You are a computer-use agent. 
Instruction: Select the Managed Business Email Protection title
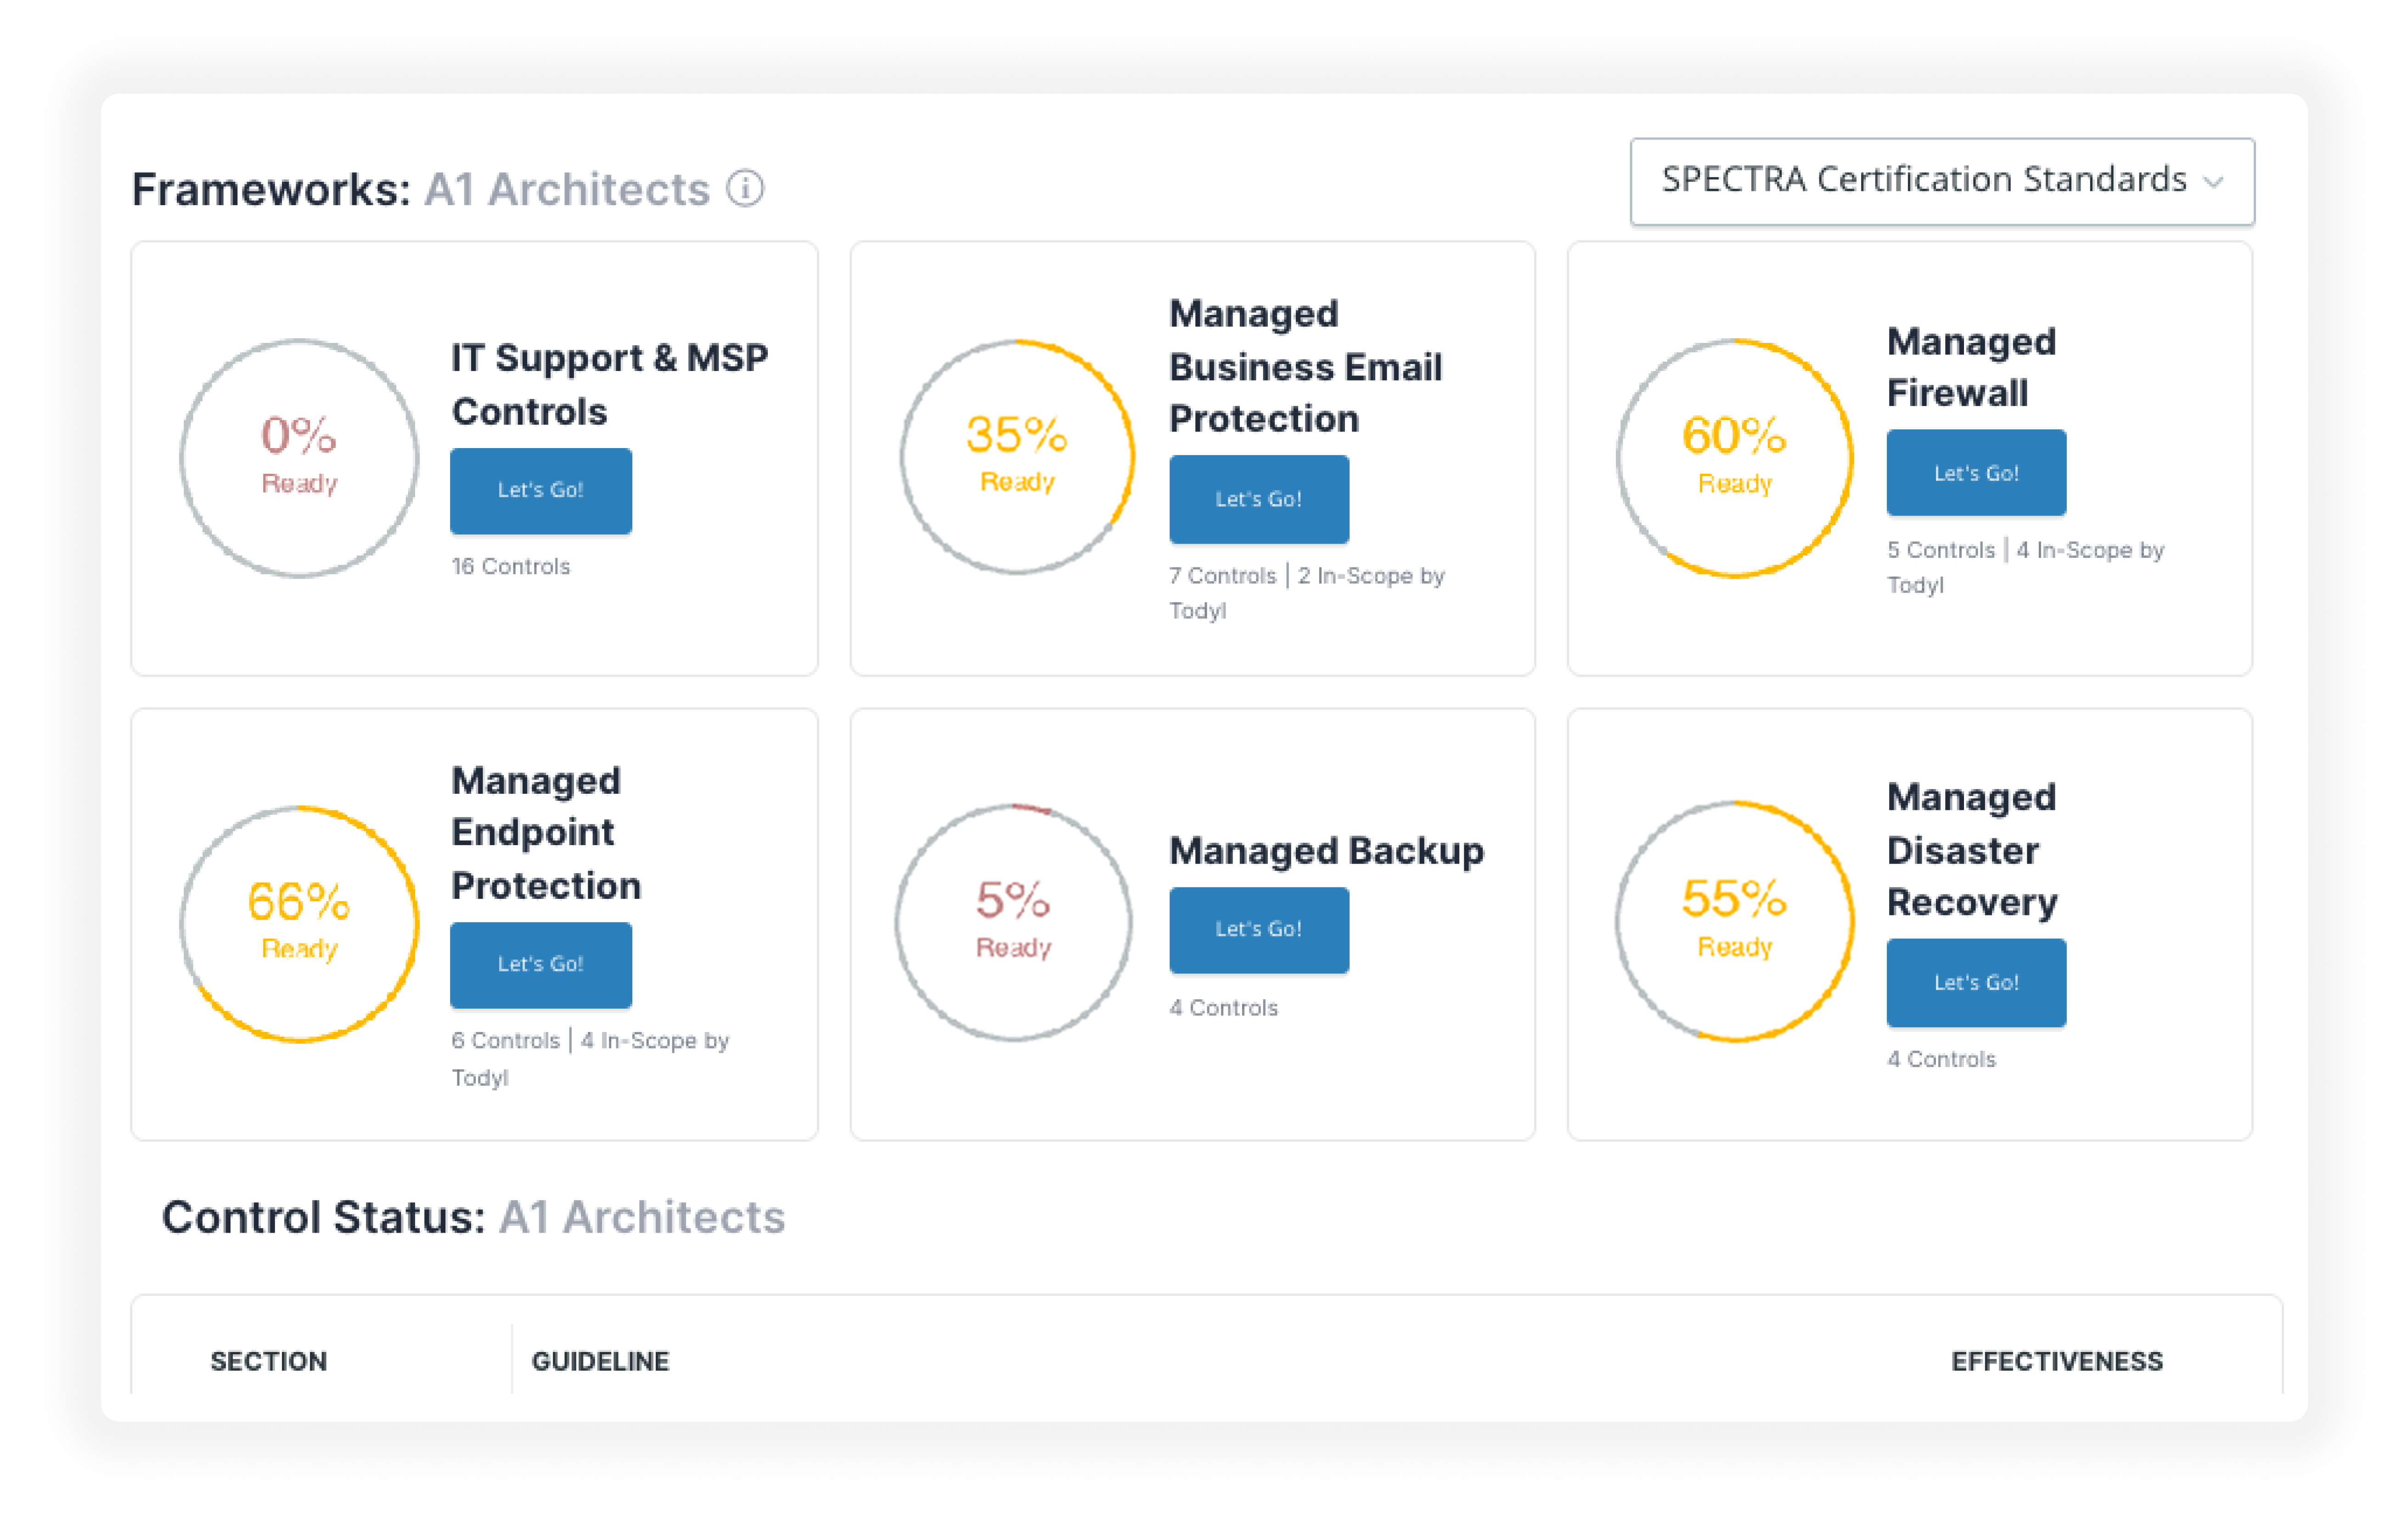(1306, 366)
